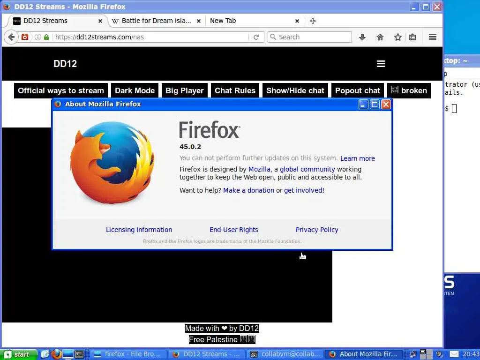Click the volume tray icon
Image resolution: width=480 pixels, height=360 pixels.
440,354
